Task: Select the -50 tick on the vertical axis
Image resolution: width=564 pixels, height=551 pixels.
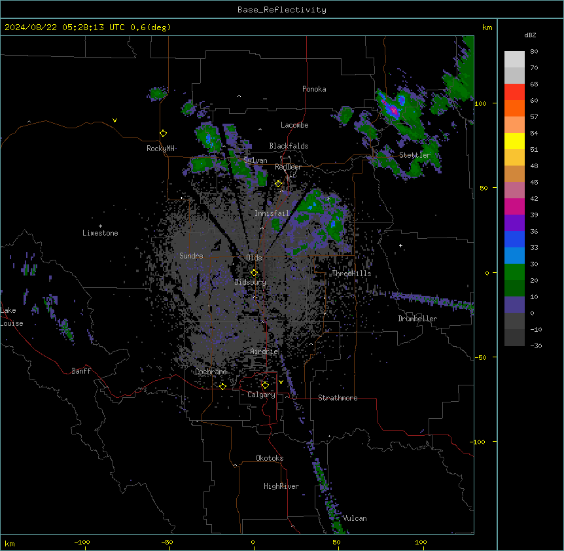Action: pyautogui.click(x=480, y=357)
